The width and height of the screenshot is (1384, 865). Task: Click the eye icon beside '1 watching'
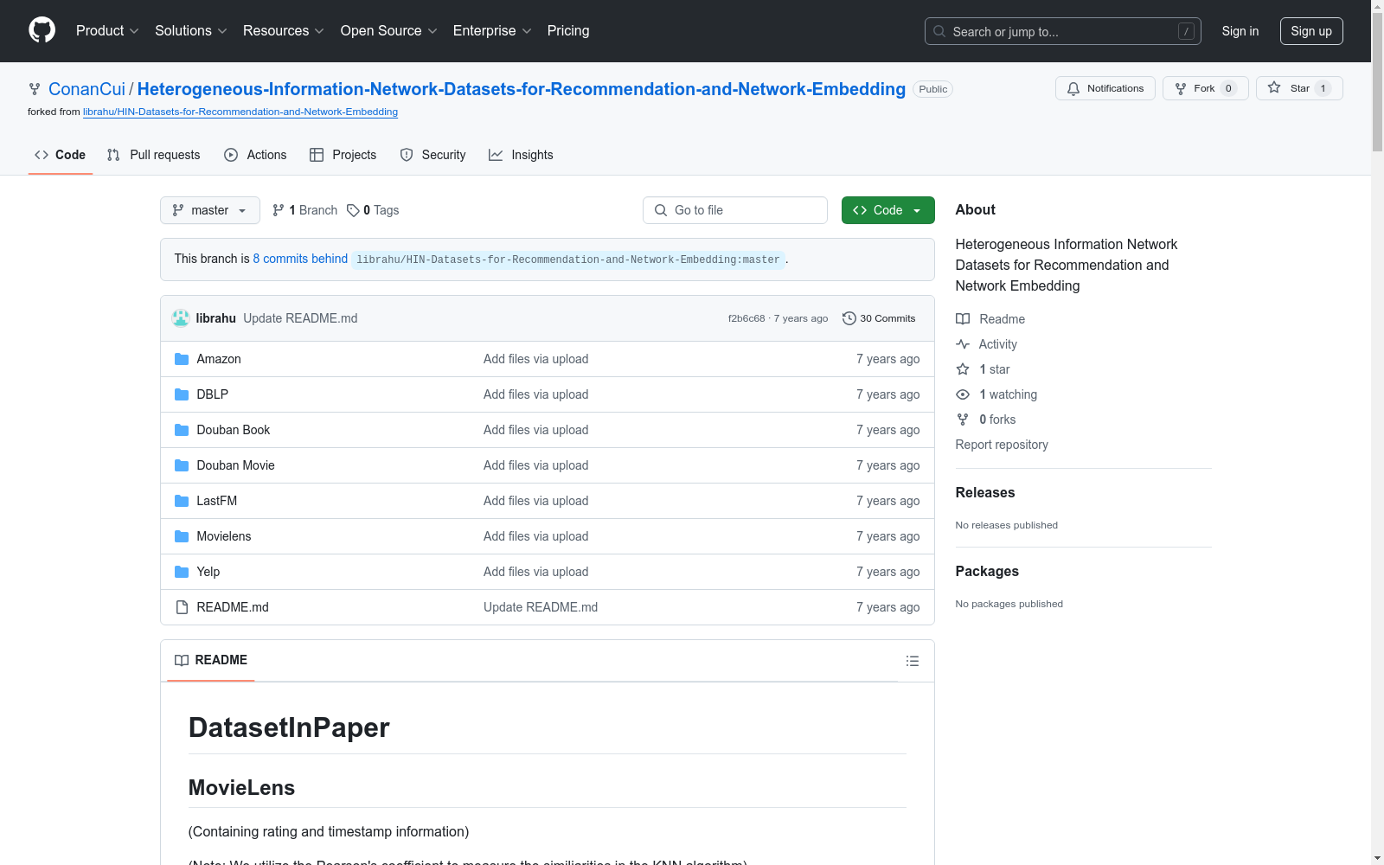[x=963, y=394]
